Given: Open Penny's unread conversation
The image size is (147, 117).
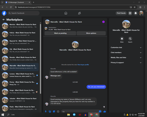Looking at the screenshot, I should point(20,83).
